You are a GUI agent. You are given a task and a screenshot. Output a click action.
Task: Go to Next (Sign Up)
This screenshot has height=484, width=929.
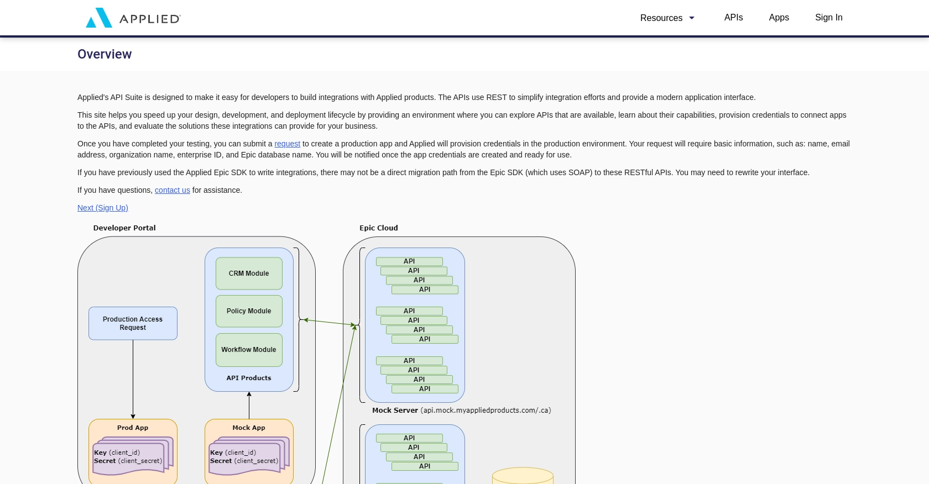point(103,208)
